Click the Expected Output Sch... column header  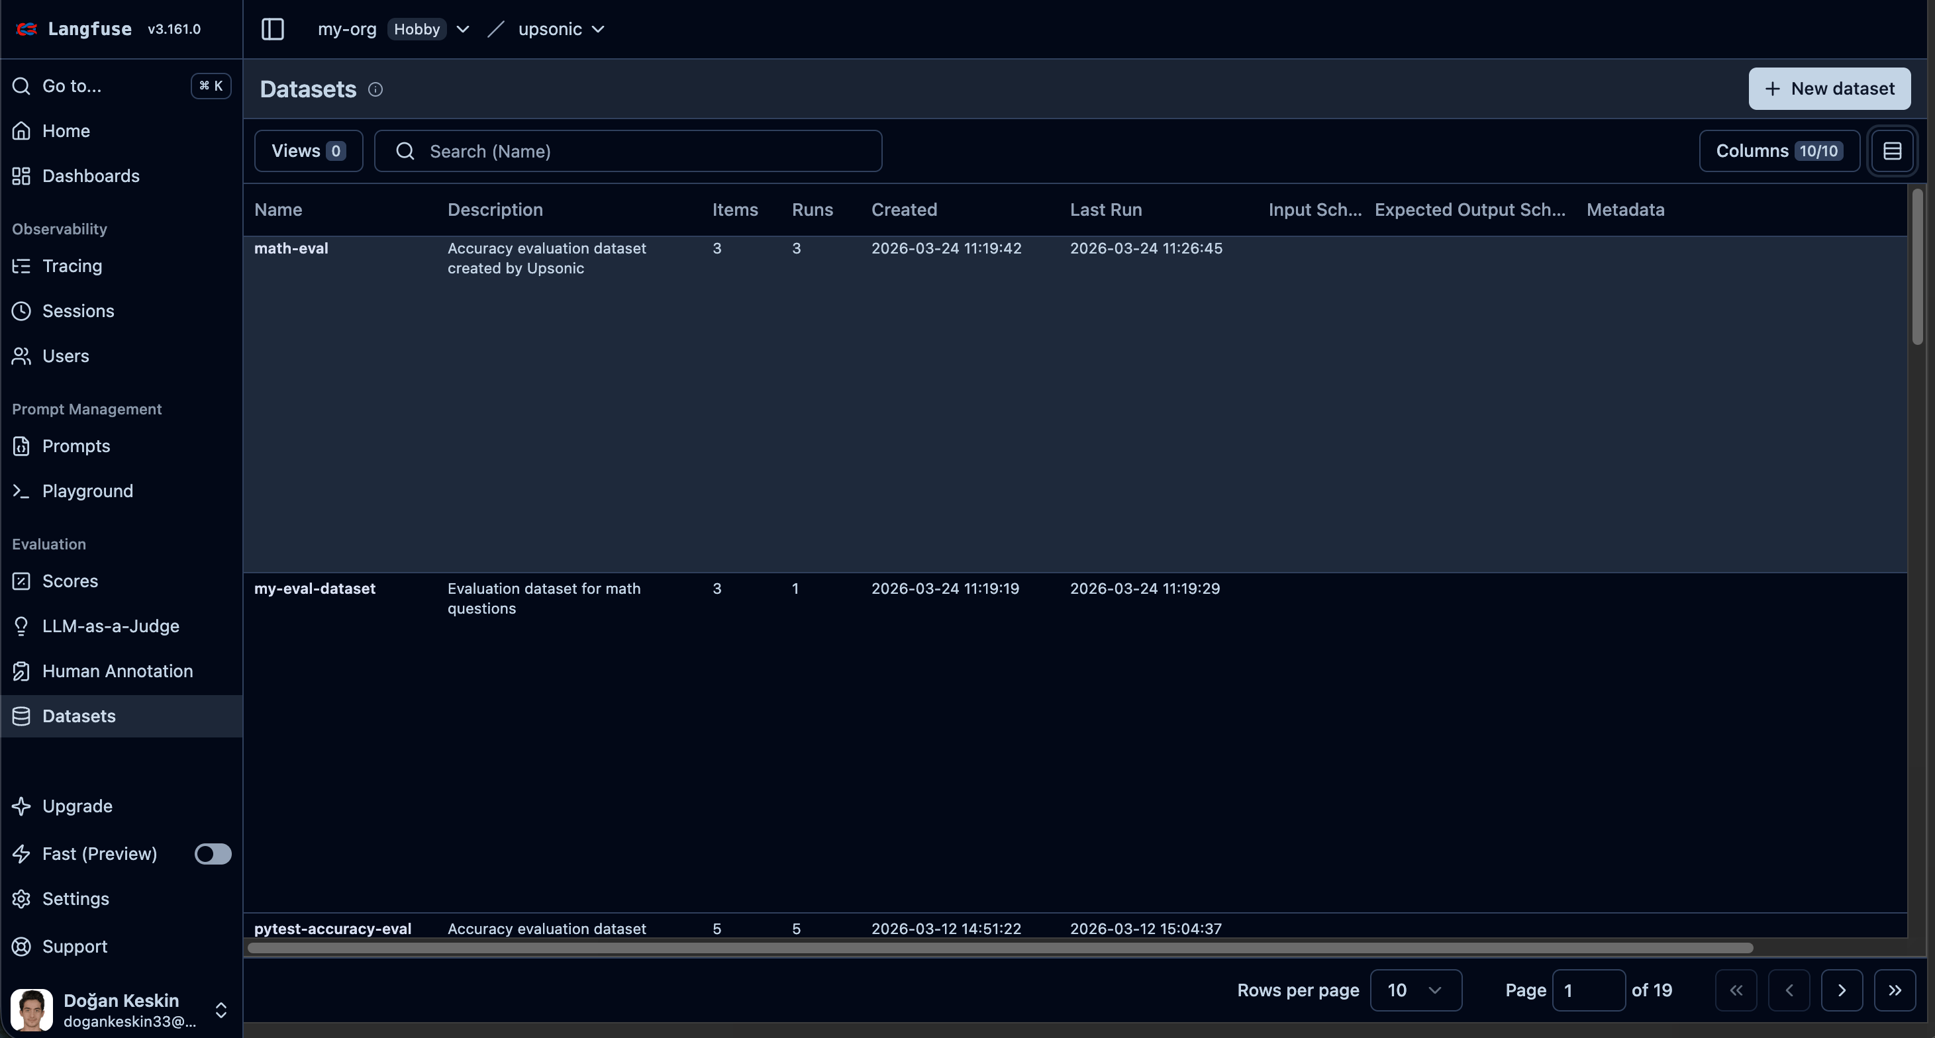click(1470, 210)
